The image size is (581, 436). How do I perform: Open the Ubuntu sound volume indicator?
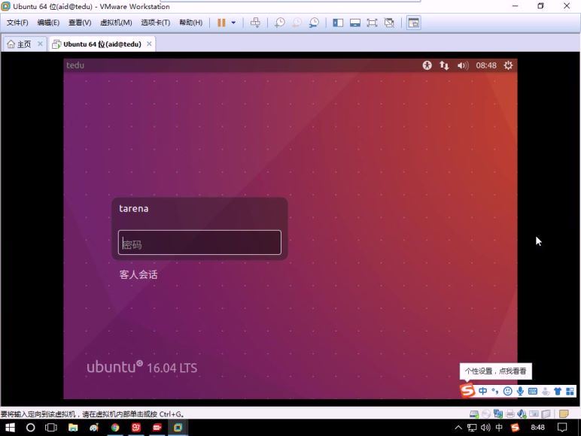click(463, 65)
